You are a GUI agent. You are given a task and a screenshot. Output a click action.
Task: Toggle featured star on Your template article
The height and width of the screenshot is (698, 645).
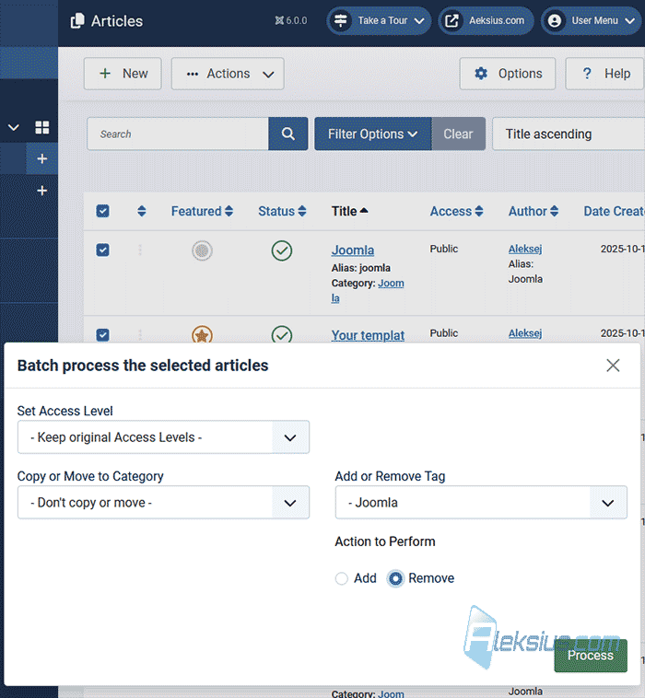click(202, 335)
